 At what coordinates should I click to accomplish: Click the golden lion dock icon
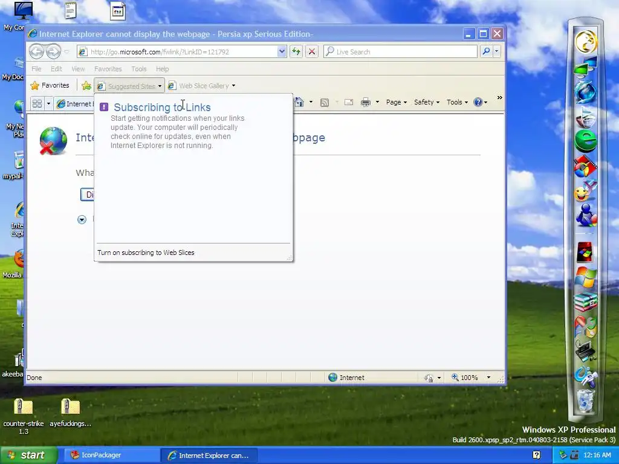pyautogui.click(x=586, y=42)
